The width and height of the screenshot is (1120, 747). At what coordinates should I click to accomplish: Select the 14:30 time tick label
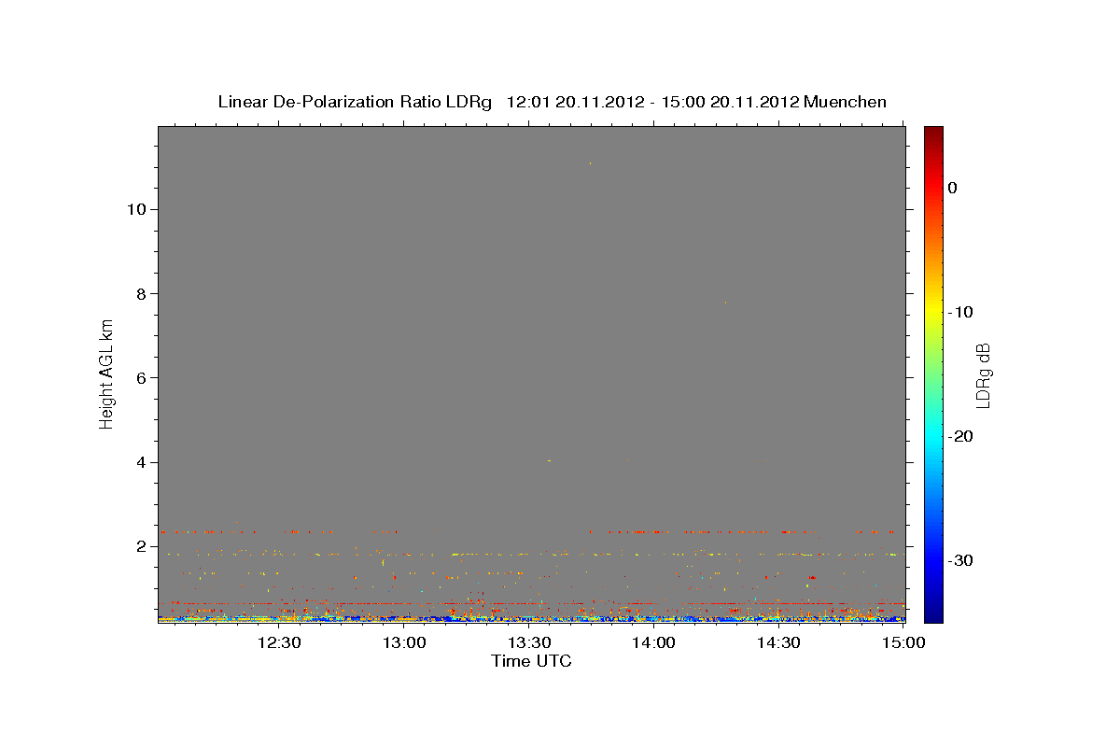[778, 642]
